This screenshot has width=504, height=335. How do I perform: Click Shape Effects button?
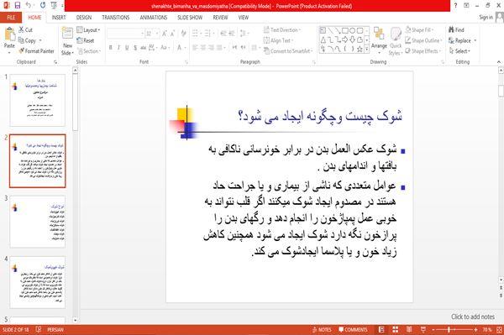pos(423,51)
